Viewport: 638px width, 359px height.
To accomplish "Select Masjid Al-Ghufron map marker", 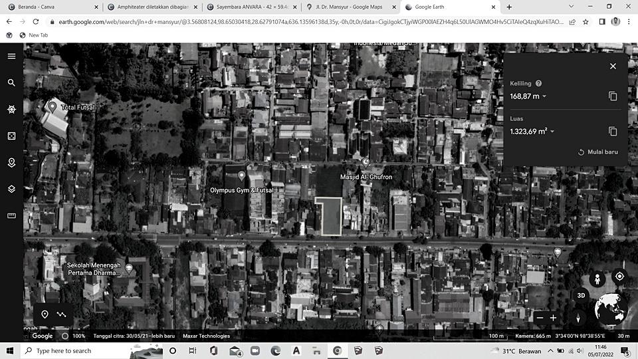I will [366, 163].
